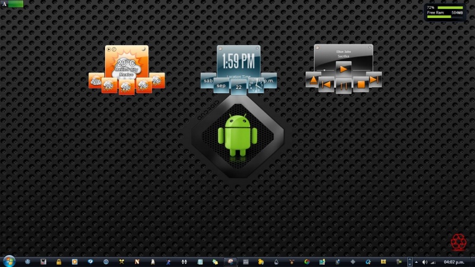The image size is (475, 267).
Task: Click the 22 date tile on clock widget
Action: [239, 87]
